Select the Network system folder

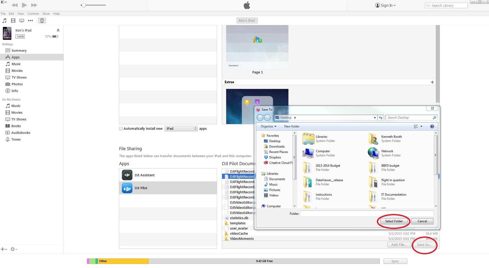[384, 153]
